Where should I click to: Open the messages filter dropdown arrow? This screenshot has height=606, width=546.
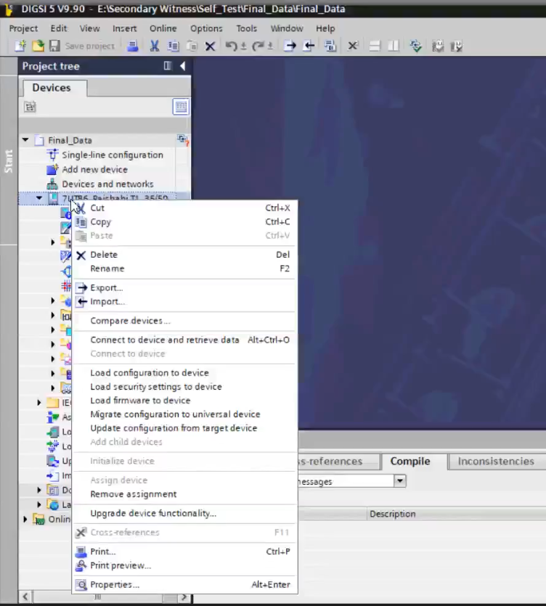(400, 481)
